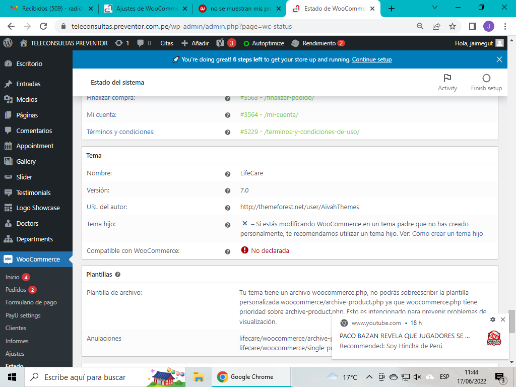Click help icon beside Mi cuenta
The image size is (516, 387).
[227, 115]
